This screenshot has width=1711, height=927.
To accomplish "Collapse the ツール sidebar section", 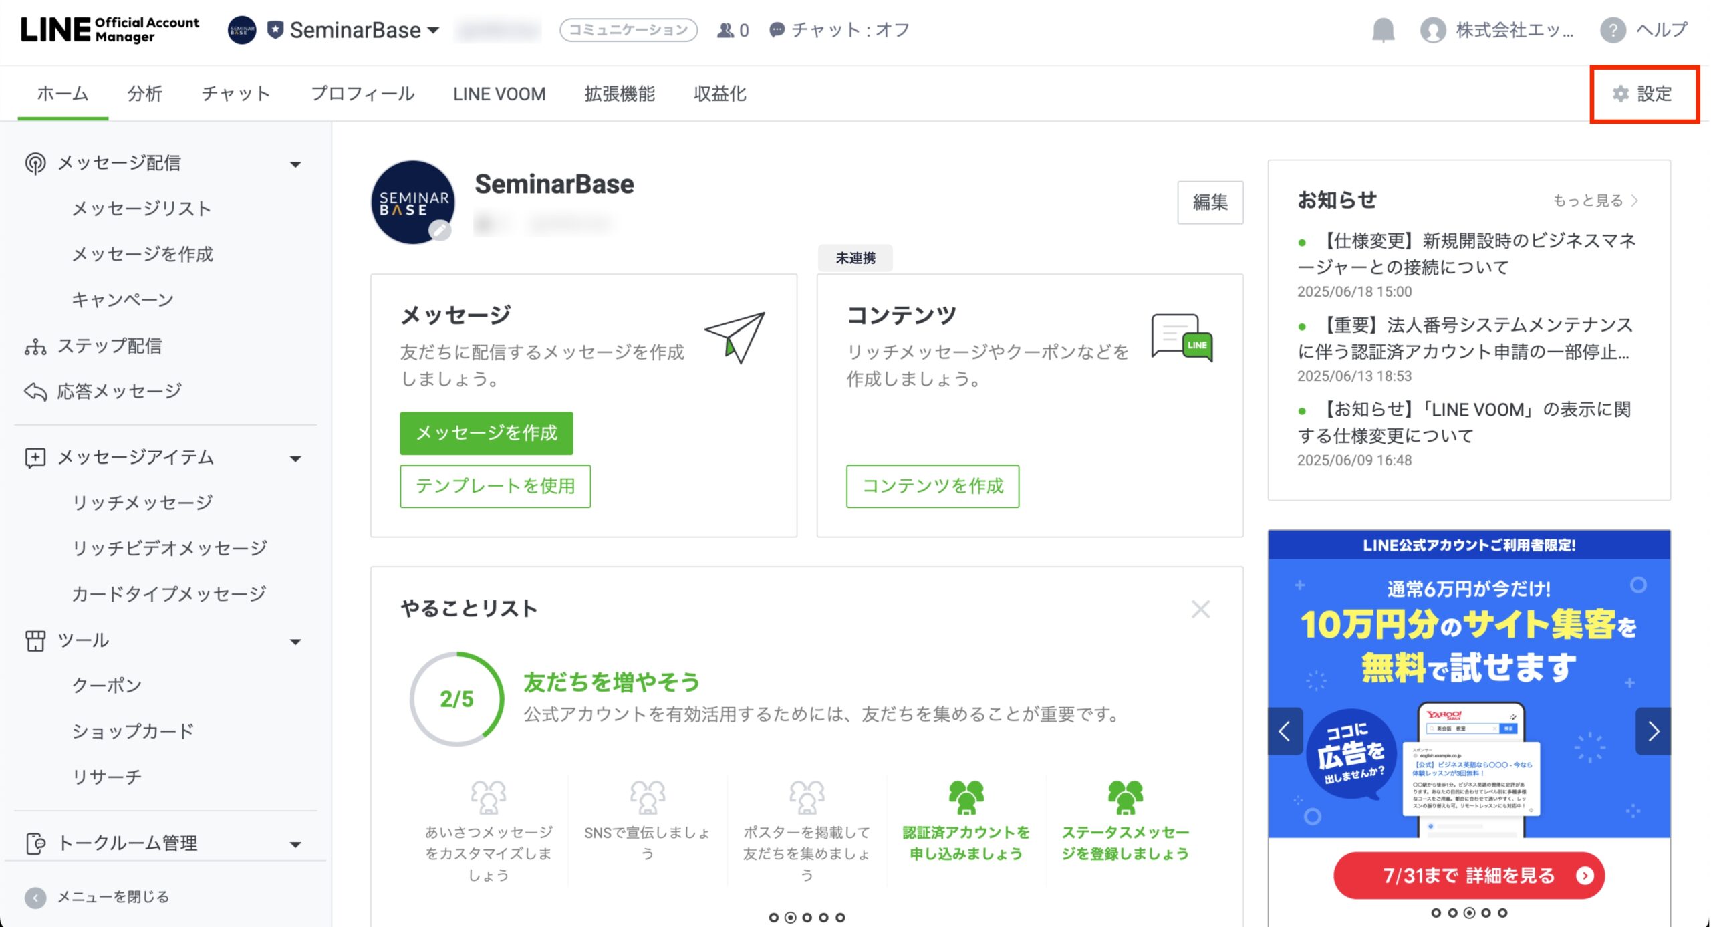I will (295, 642).
